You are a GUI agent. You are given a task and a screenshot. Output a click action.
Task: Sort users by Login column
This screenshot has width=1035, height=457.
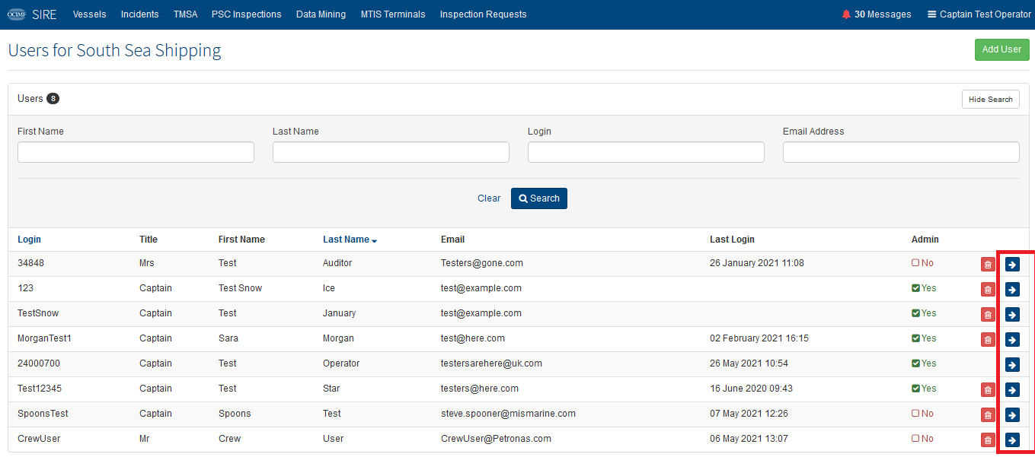30,240
